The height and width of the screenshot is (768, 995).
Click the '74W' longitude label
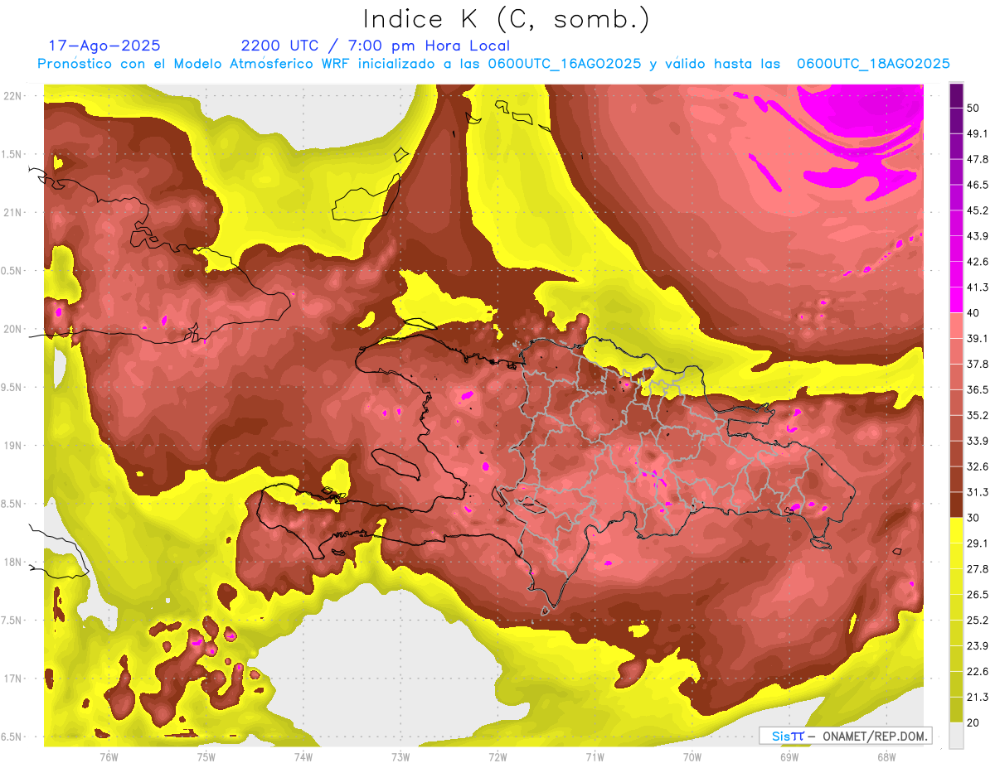303,756
